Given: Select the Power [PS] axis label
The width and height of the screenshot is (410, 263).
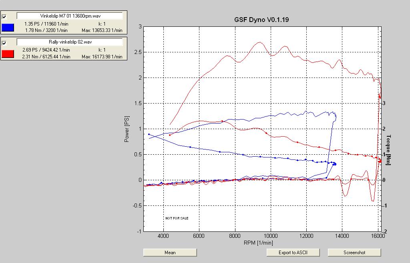Looking at the screenshot, I should 127,130.
